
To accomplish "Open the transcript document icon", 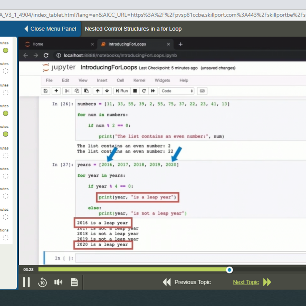I will (x=74, y=282).
